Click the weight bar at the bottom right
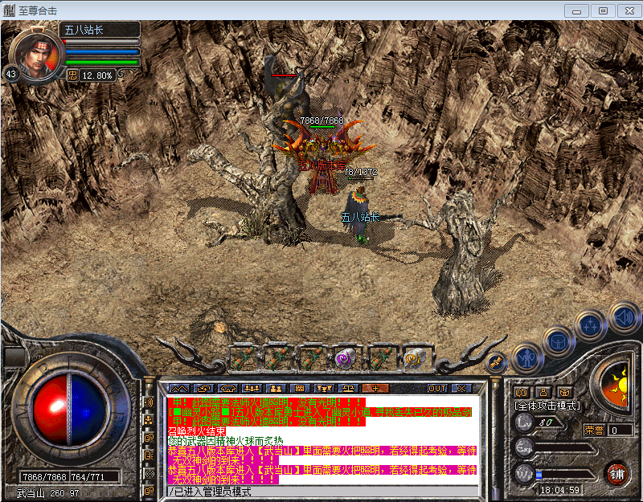This screenshot has width=643, height=502. tap(565, 475)
